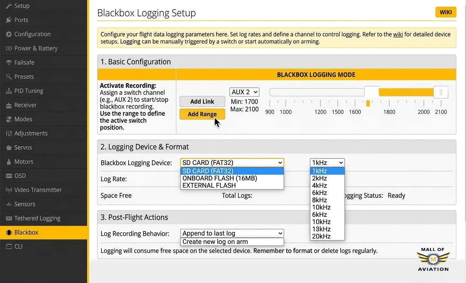466x283 pixels.
Task: Click the yellow WIKI button
Action: pyautogui.click(x=445, y=12)
